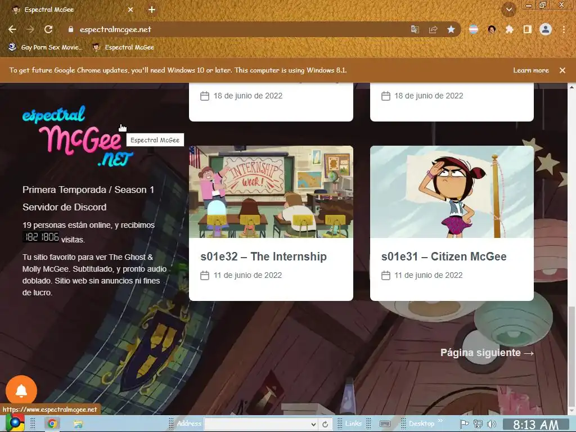This screenshot has width=576, height=432.
Task: Click the top-left 18 de junio calendar icon
Action: coord(205,96)
